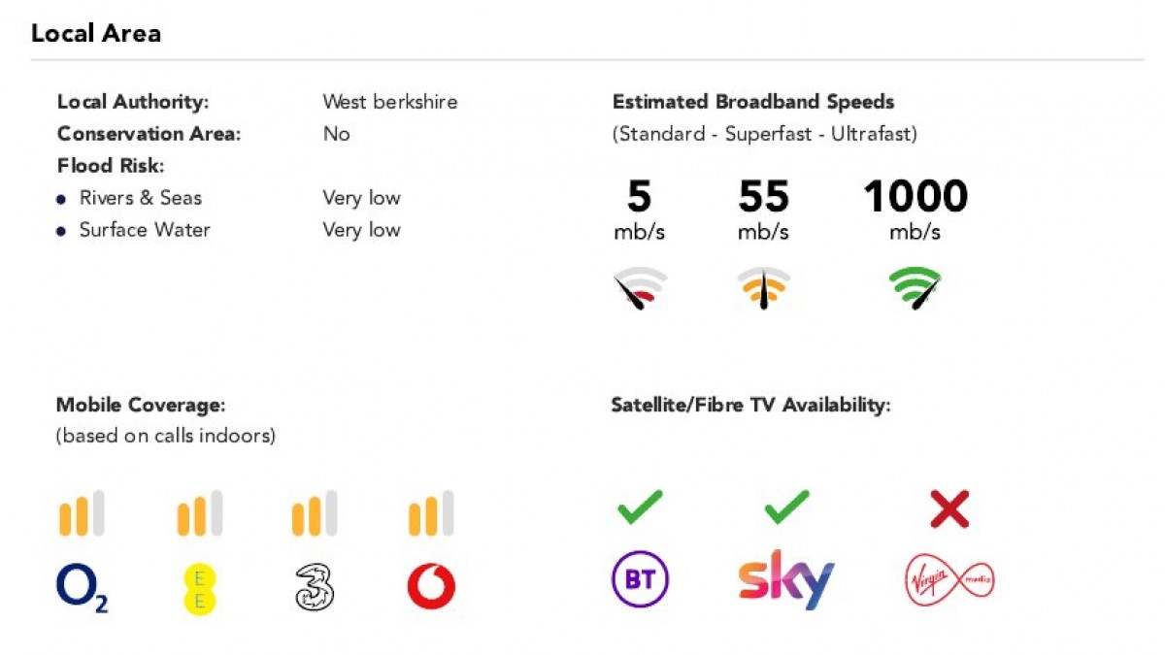
Task: Click the green checkmark above Sky
Action: click(786, 508)
